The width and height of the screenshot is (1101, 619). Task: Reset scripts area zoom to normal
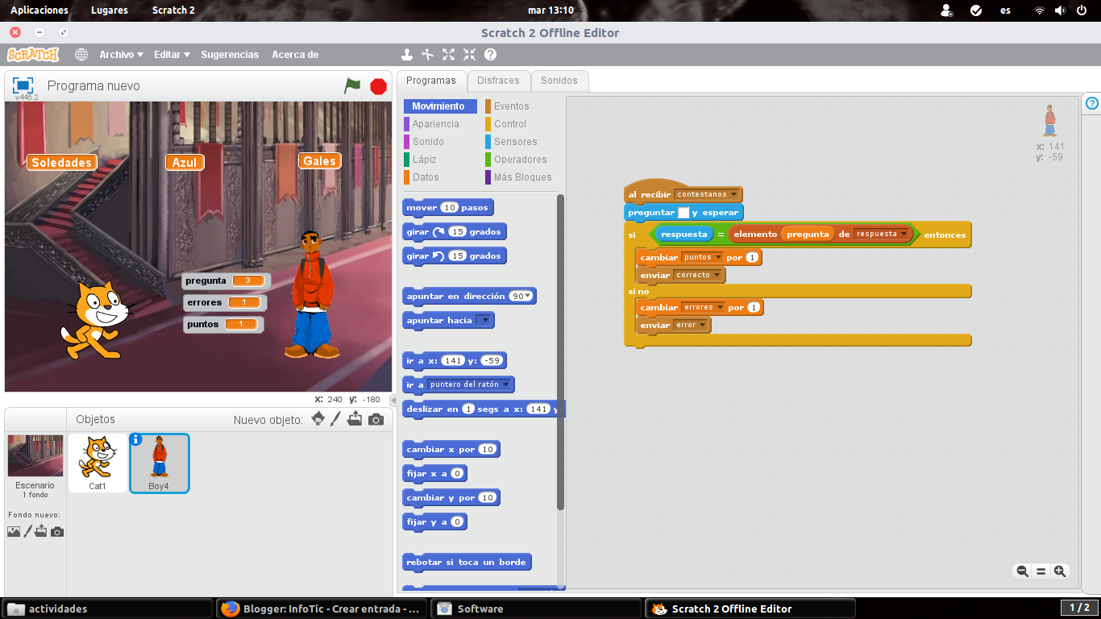point(1041,571)
